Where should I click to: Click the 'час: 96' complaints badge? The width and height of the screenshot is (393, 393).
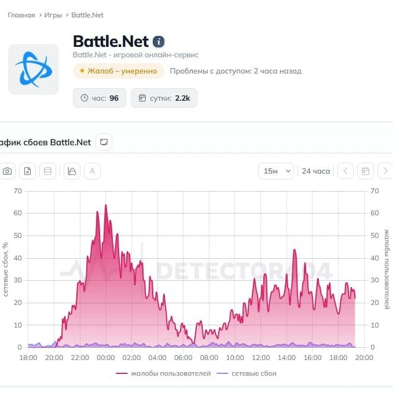pyautogui.click(x=100, y=98)
